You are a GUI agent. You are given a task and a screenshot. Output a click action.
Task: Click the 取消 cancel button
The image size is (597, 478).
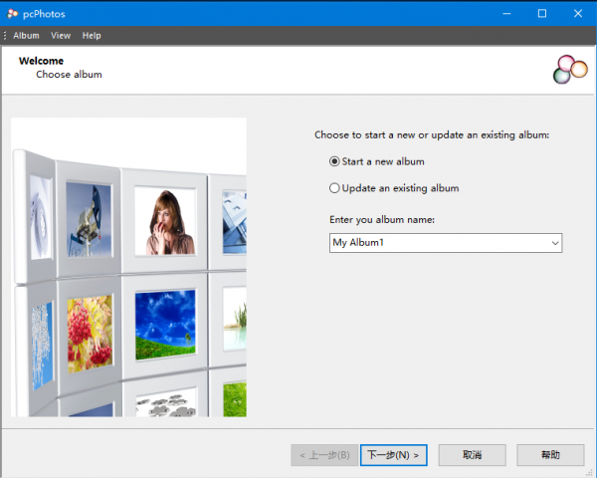pyautogui.click(x=472, y=455)
